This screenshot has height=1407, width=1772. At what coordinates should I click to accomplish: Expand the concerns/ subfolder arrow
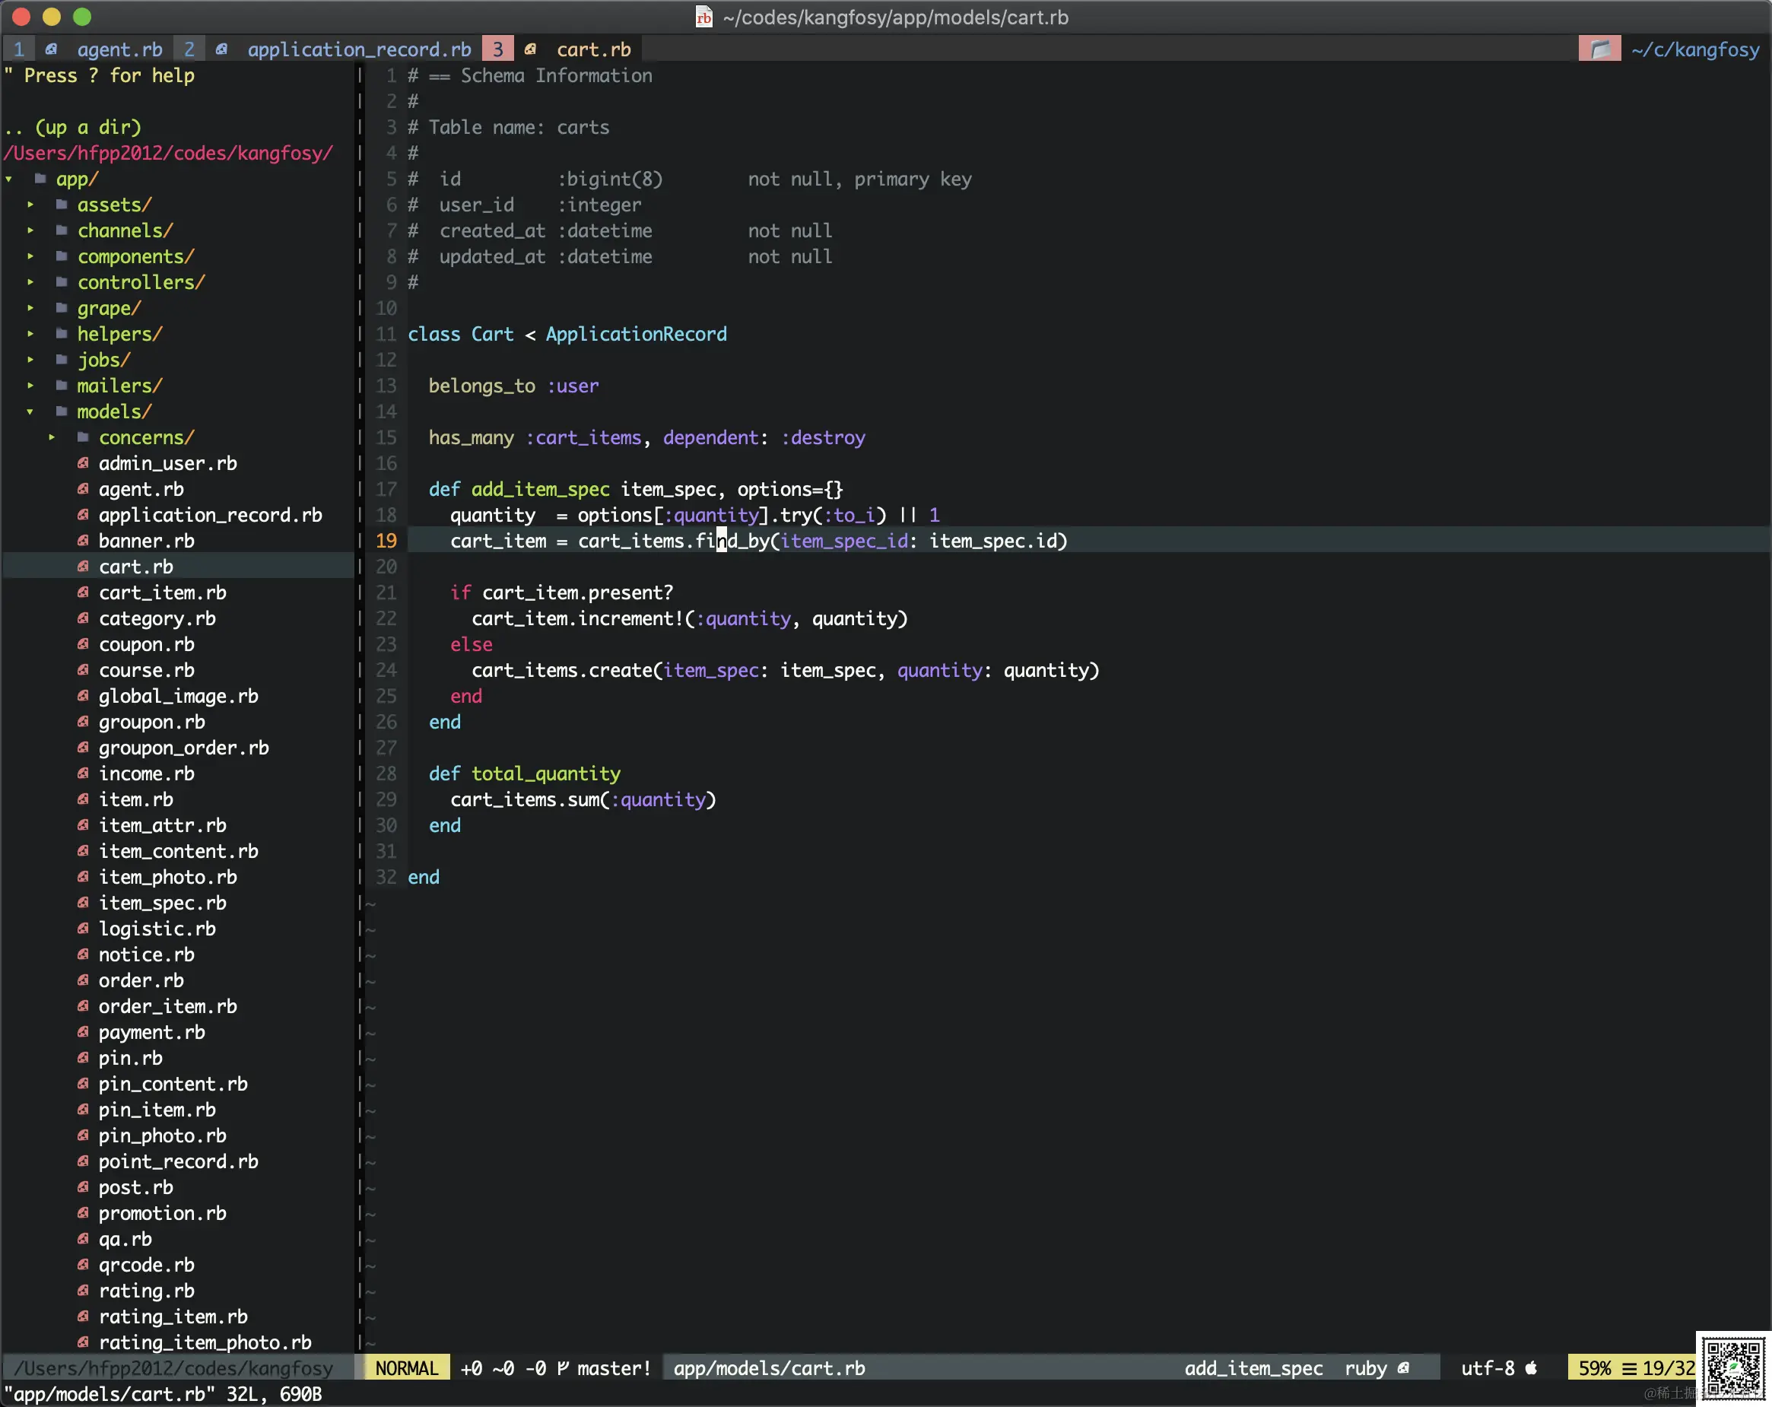[52, 437]
